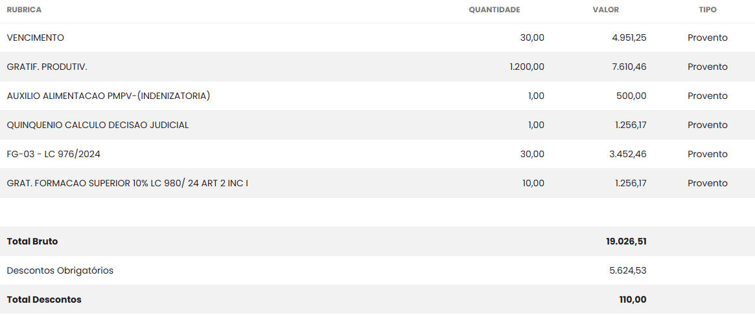This screenshot has height=315, width=755.
Task: Click the 500,00 value cell
Action: pyautogui.click(x=631, y=96)
